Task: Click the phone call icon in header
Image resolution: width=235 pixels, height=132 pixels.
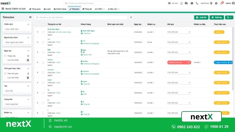Action: coord(197,3)
